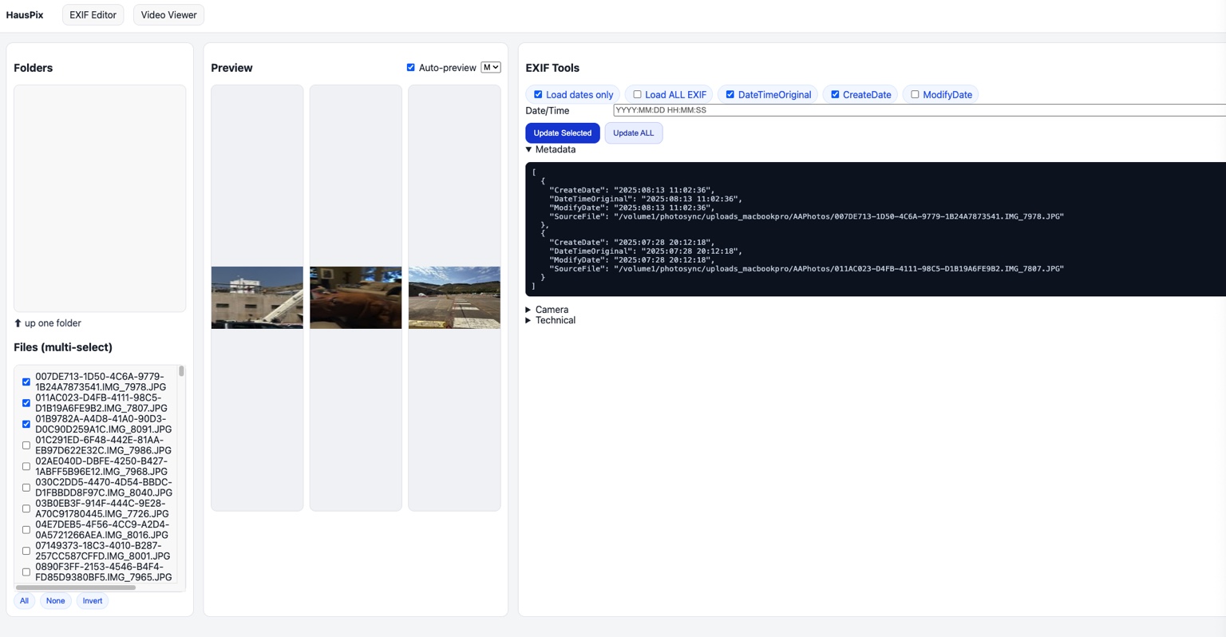
Task: Uncheck the CreateDate checkbox
Action: pos(835,95)
